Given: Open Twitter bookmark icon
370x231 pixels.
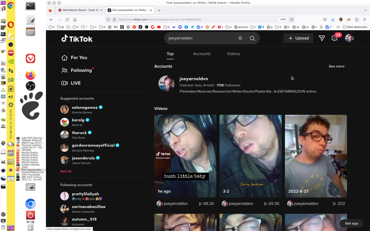Looking at the screenshot, I should pyautogui.click(x=192, y=27).
